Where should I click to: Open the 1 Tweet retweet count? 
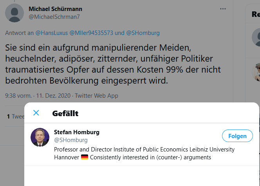point(16,117)
